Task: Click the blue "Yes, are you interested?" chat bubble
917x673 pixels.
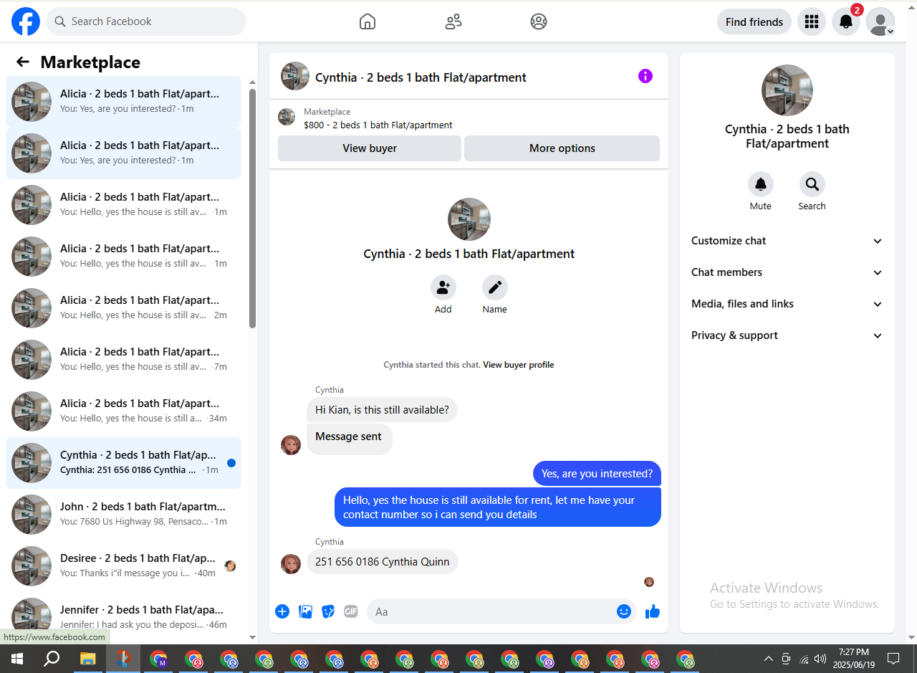Action: (x=597, y=473)
